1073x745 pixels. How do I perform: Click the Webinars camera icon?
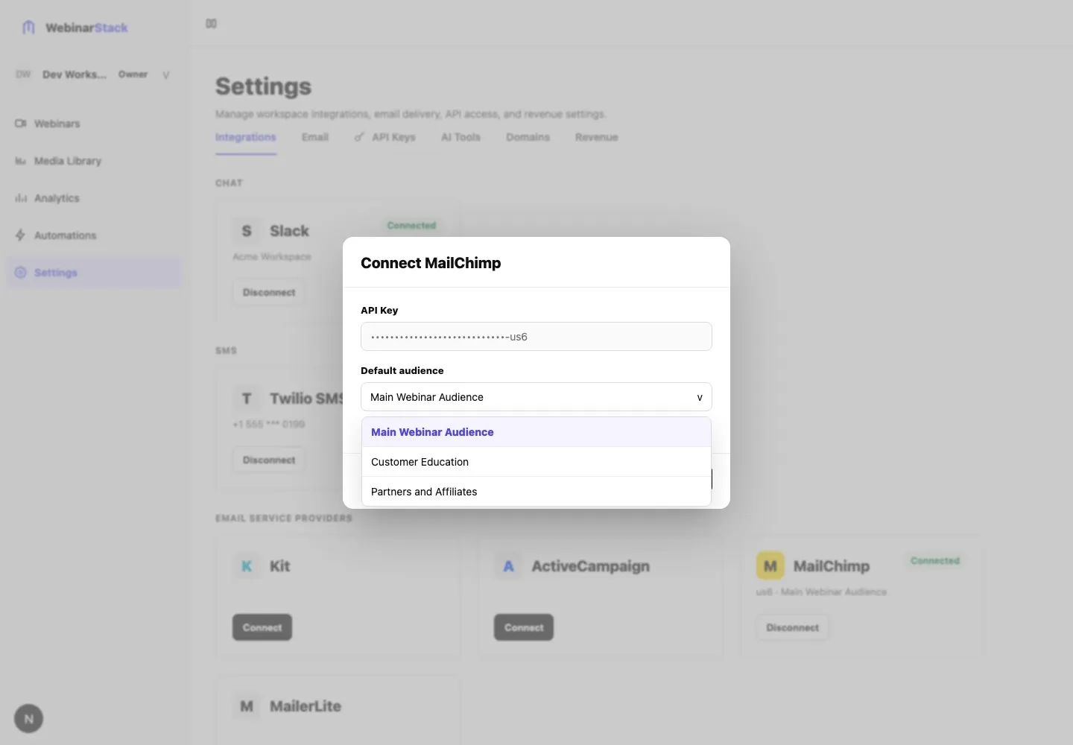[x=21, y=124]
